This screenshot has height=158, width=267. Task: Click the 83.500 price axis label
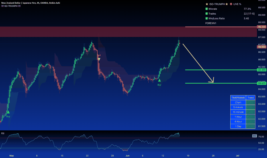(262, 97)
